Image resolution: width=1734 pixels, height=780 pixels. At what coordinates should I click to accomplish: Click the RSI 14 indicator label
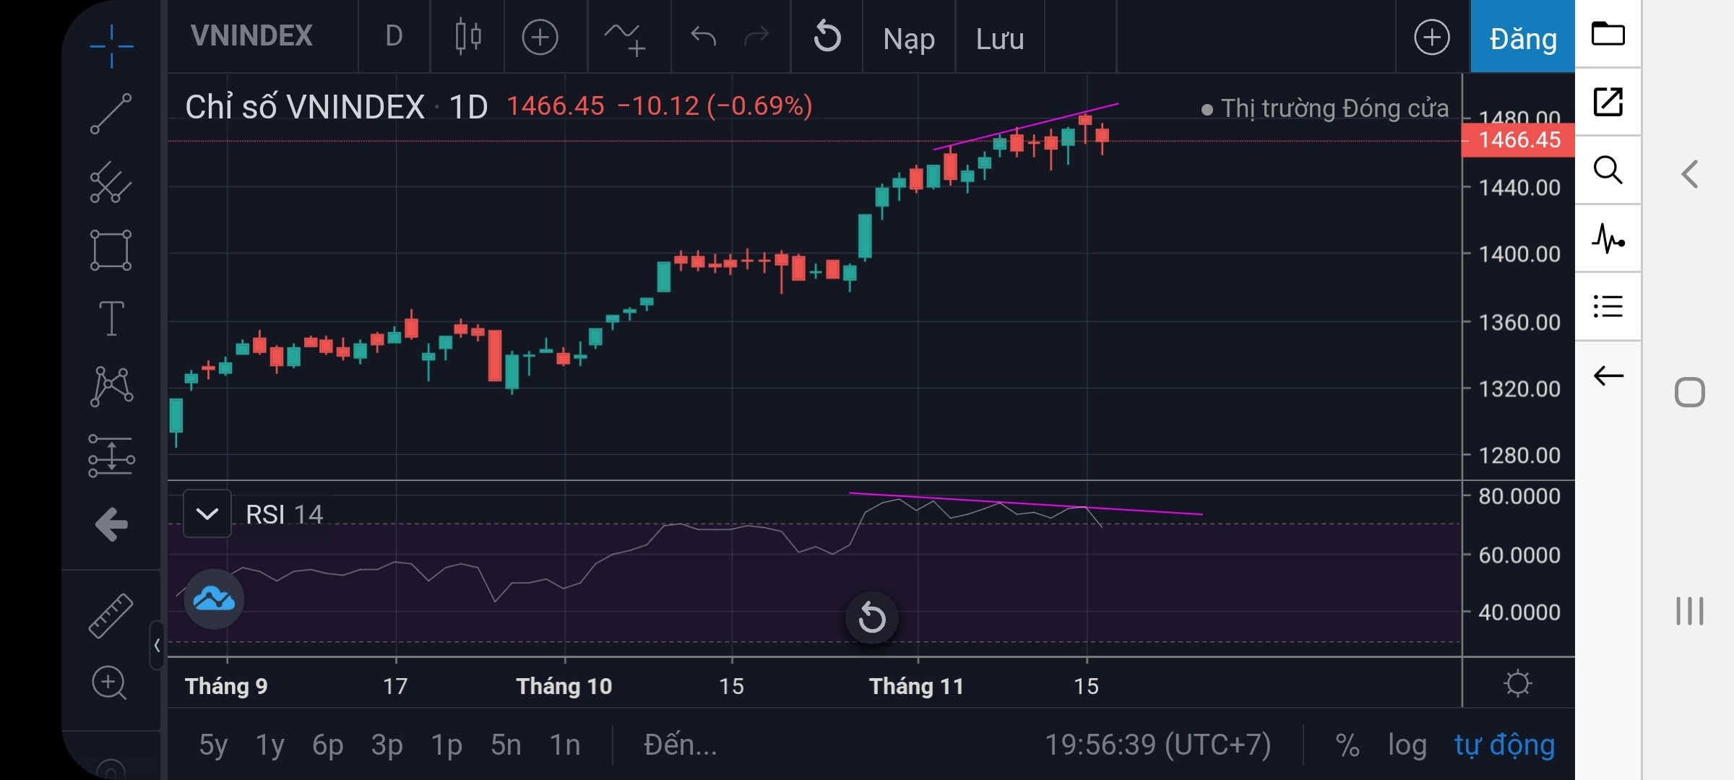[284, 514]
